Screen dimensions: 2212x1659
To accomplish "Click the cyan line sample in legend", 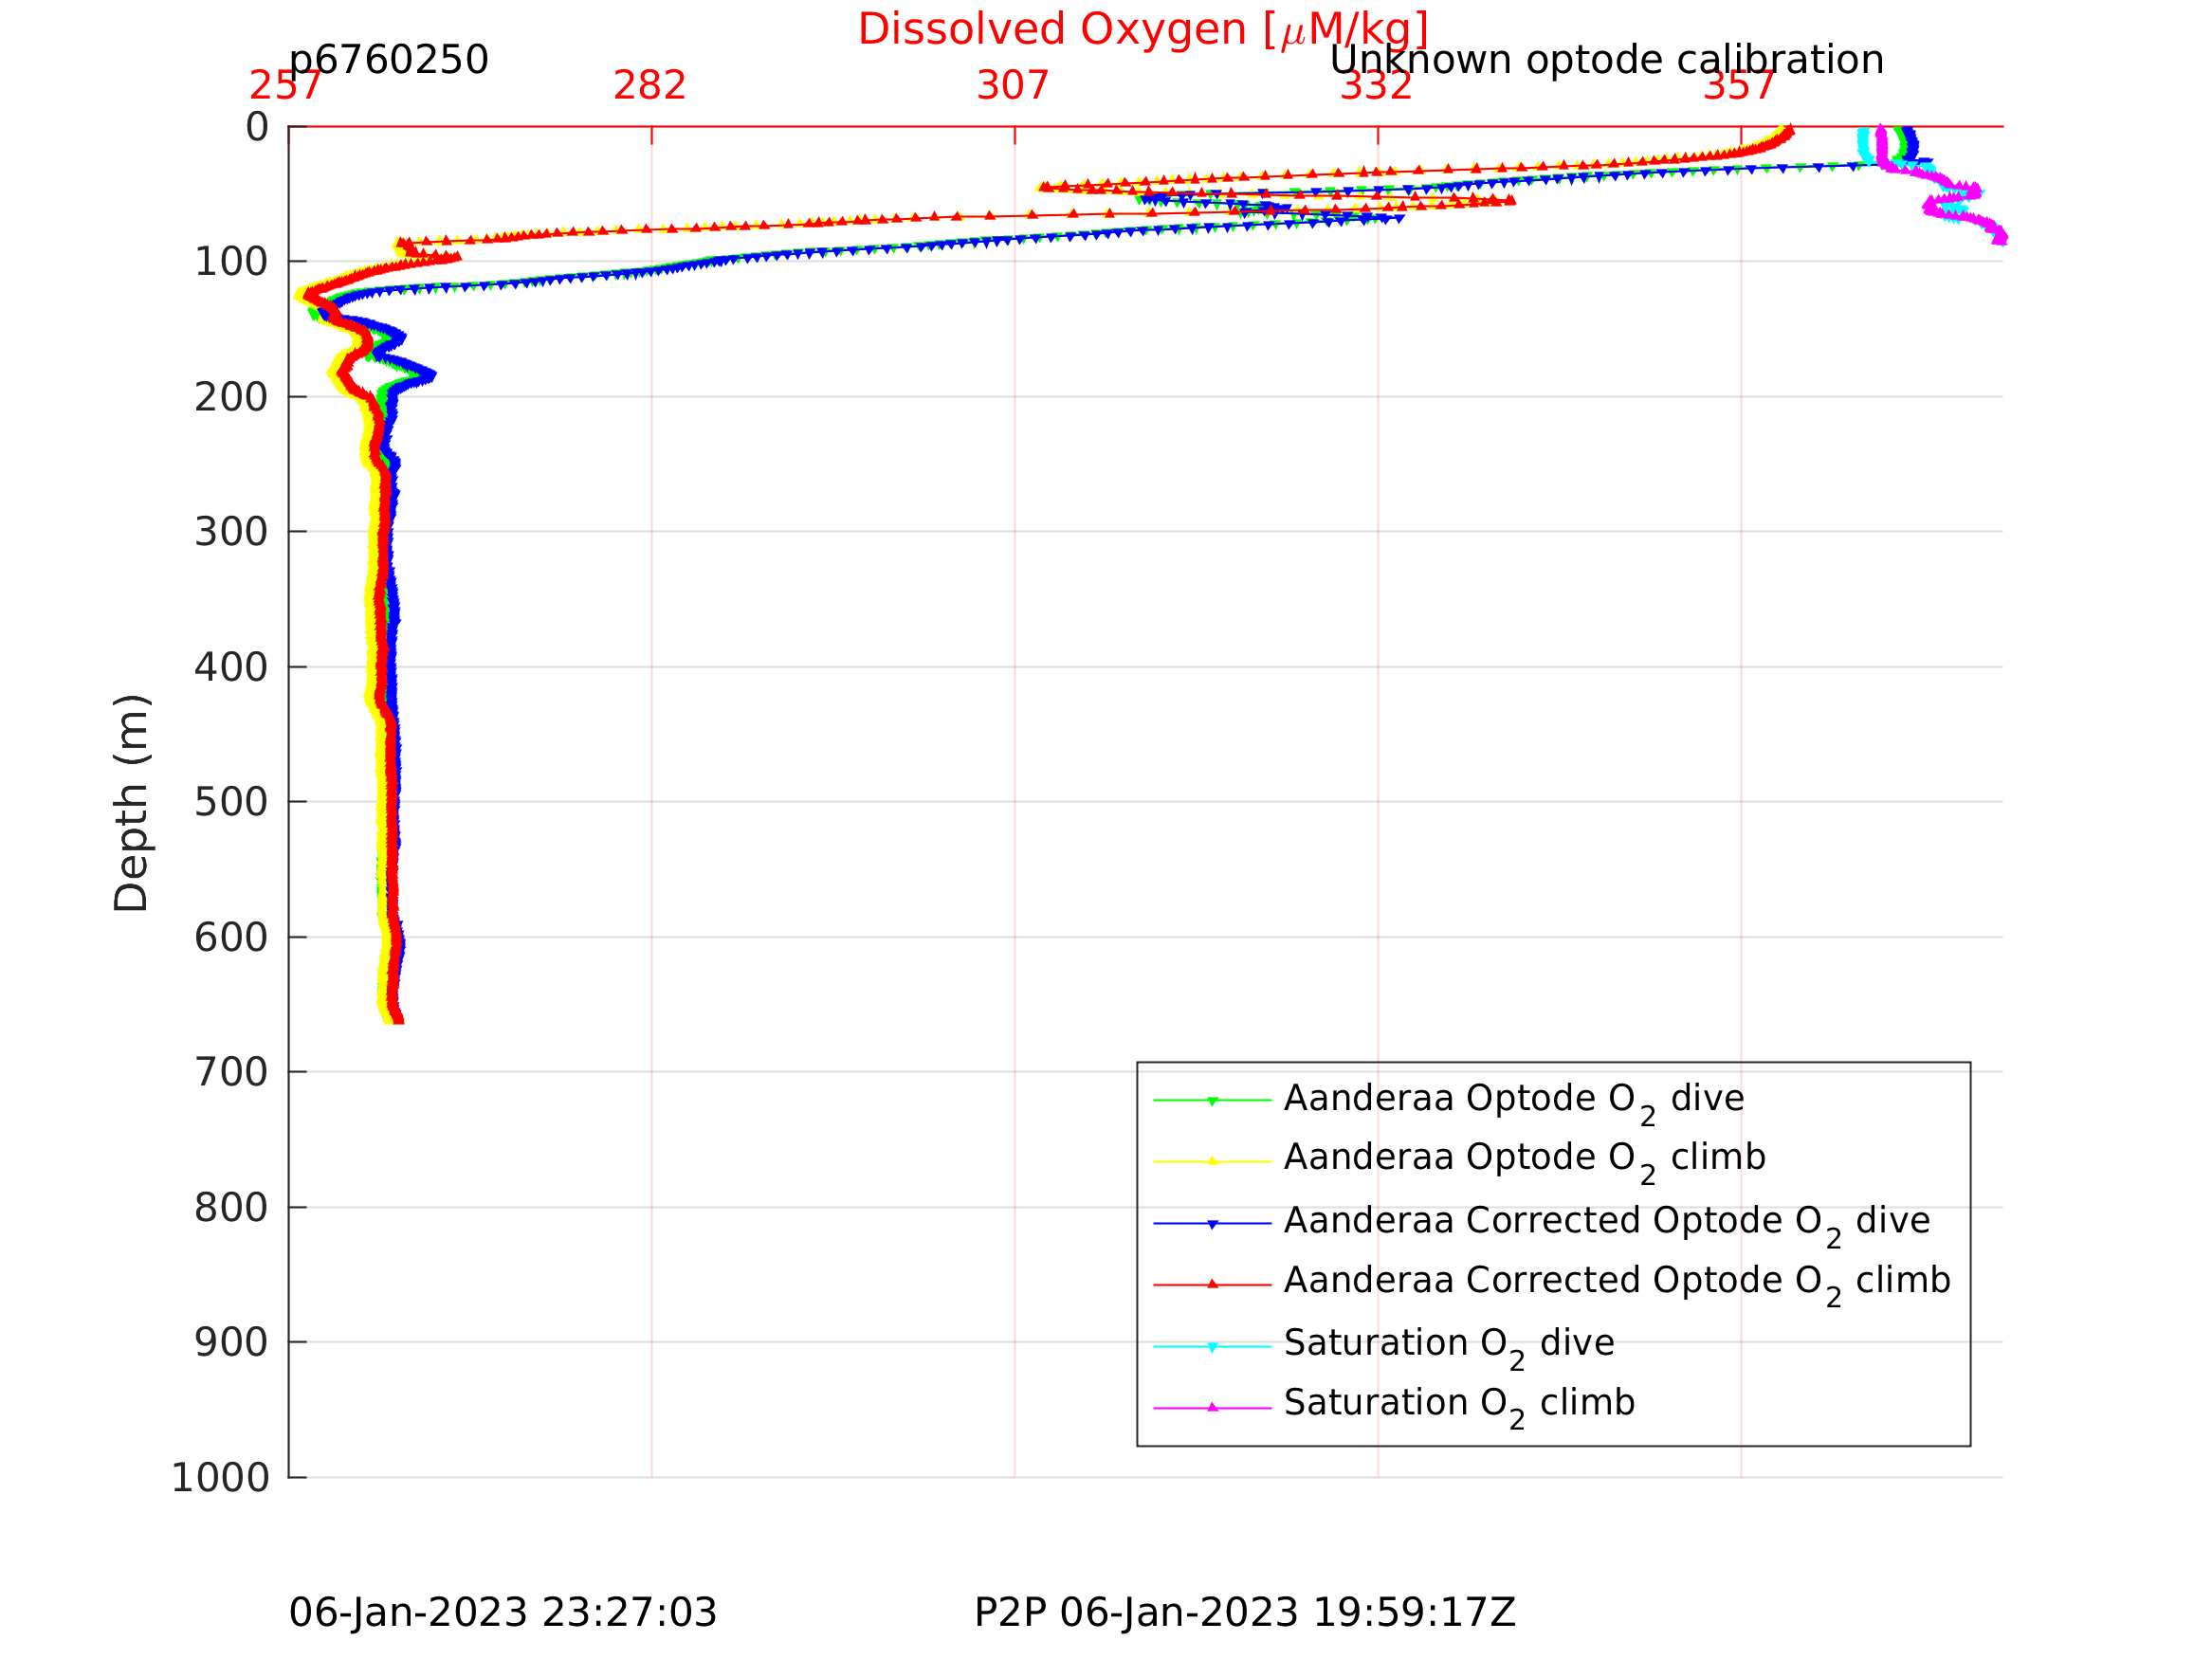I will pos(1212,1347).
